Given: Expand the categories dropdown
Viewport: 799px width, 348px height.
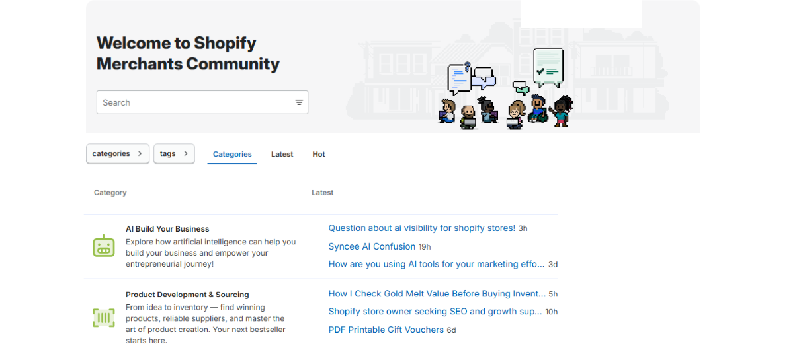Looking at the screenshot, I should (118, 154).
